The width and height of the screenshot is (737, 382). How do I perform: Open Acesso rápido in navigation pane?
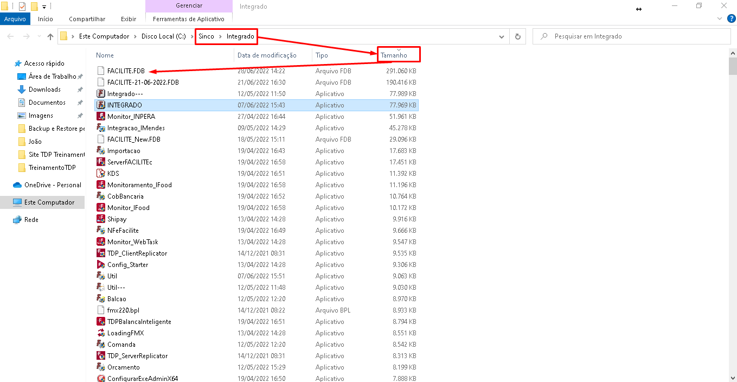point(44,63)
